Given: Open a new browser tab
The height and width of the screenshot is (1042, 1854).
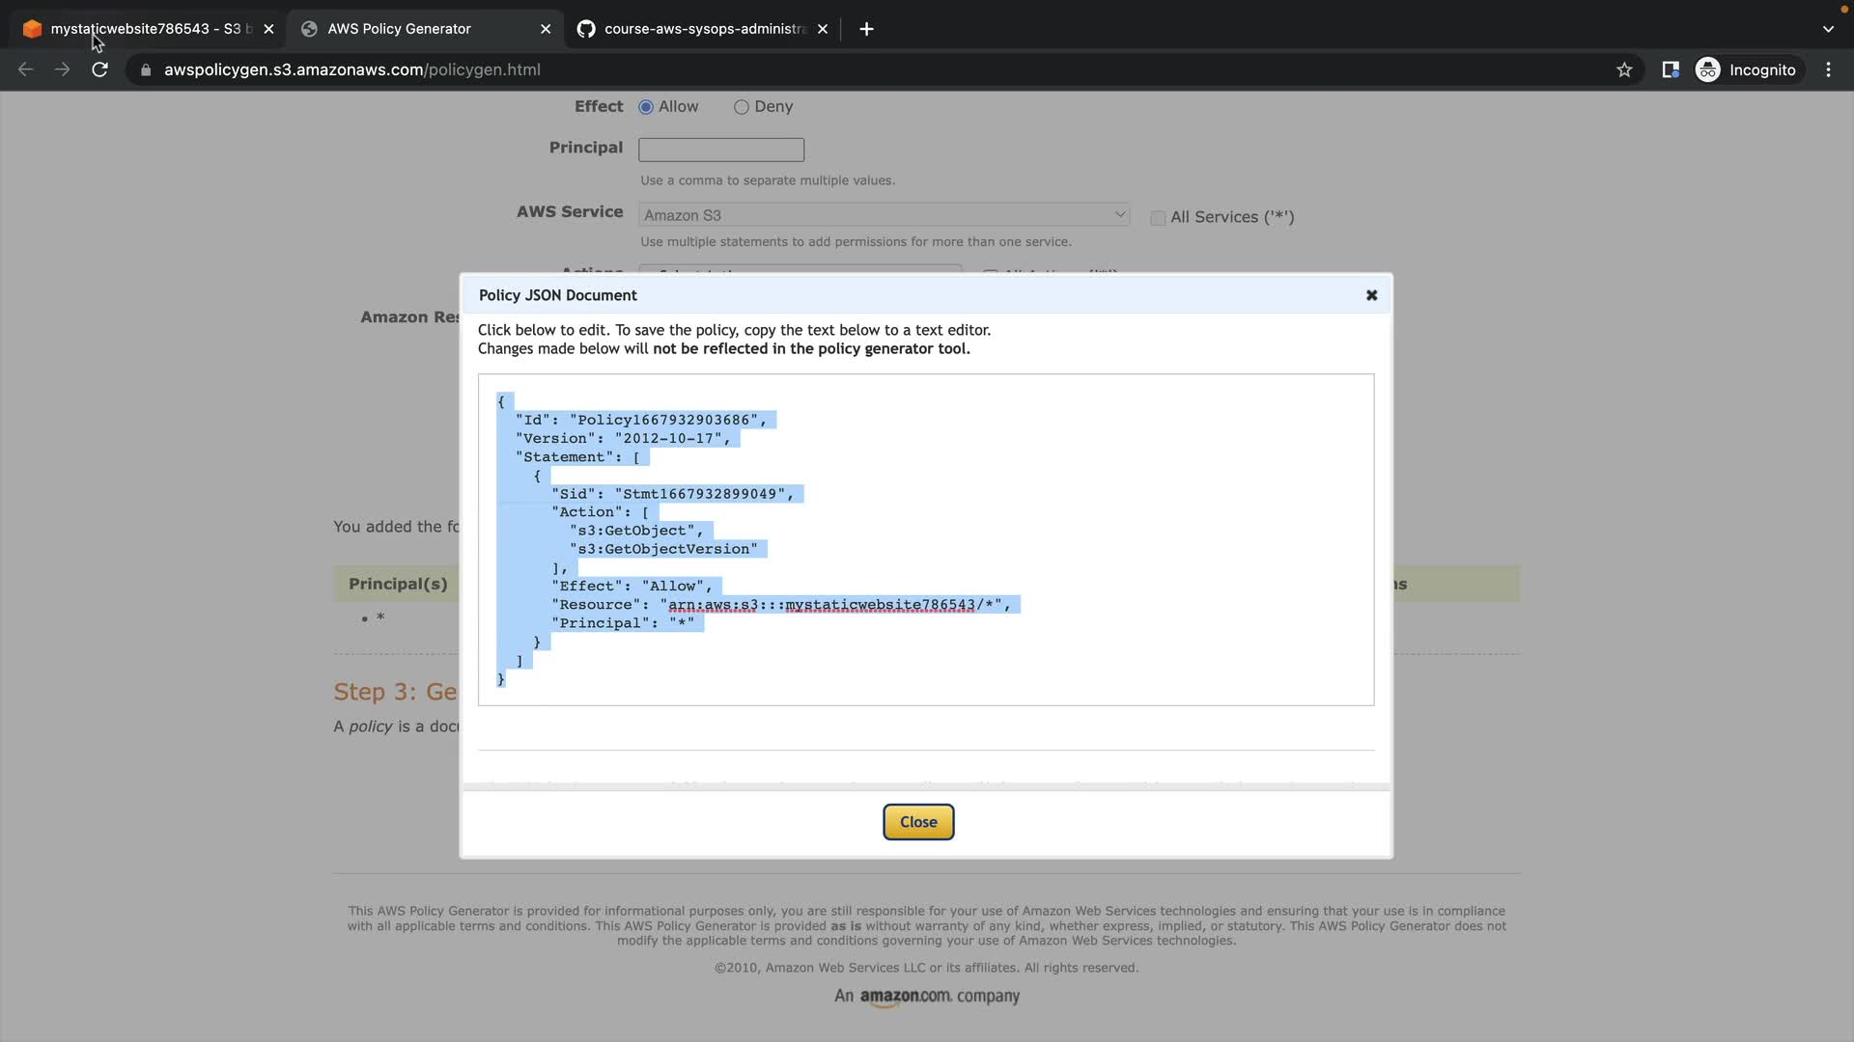Looking at the screenshot, I should 866,29.
